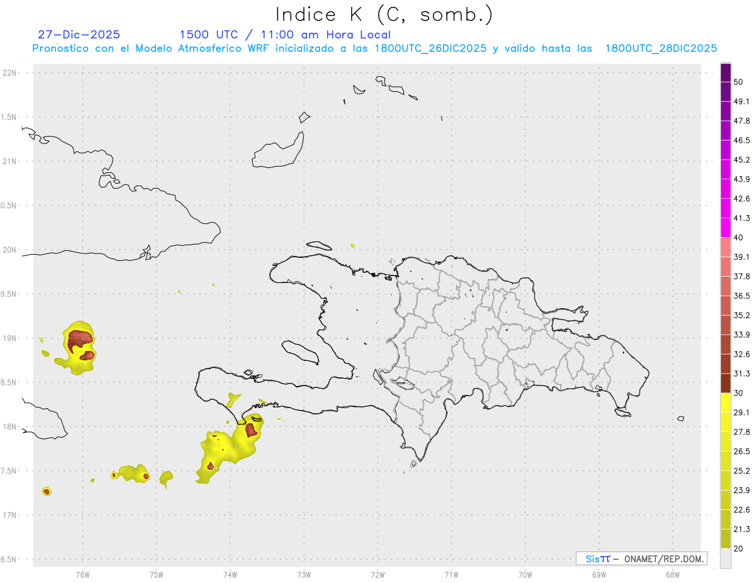
Task: Click the '26.5' color scale value
Action: coord(742,452)
